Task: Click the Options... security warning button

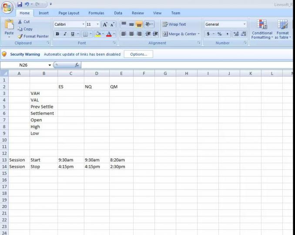Action: pyautogui.click(x=138, y=54)
